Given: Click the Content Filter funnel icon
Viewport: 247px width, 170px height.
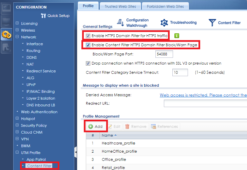Looking at the screenshot, I should click(212, 23).
